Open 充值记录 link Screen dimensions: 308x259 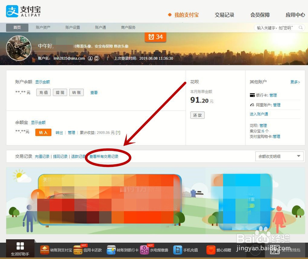click(42, 157)
